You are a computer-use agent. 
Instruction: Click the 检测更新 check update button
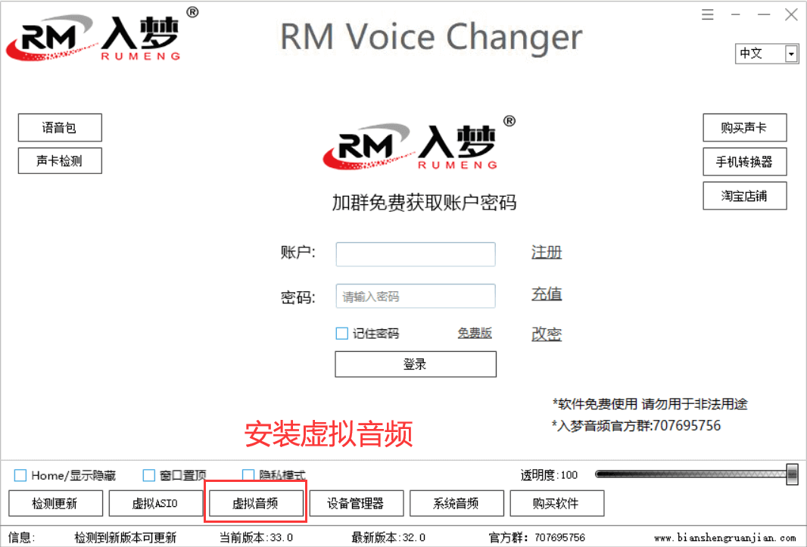click(55, 503)
